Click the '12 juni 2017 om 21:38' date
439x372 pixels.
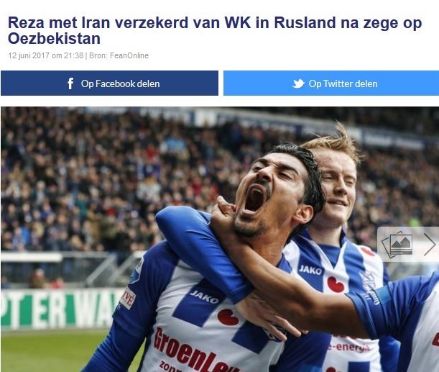tap(46, 55)
